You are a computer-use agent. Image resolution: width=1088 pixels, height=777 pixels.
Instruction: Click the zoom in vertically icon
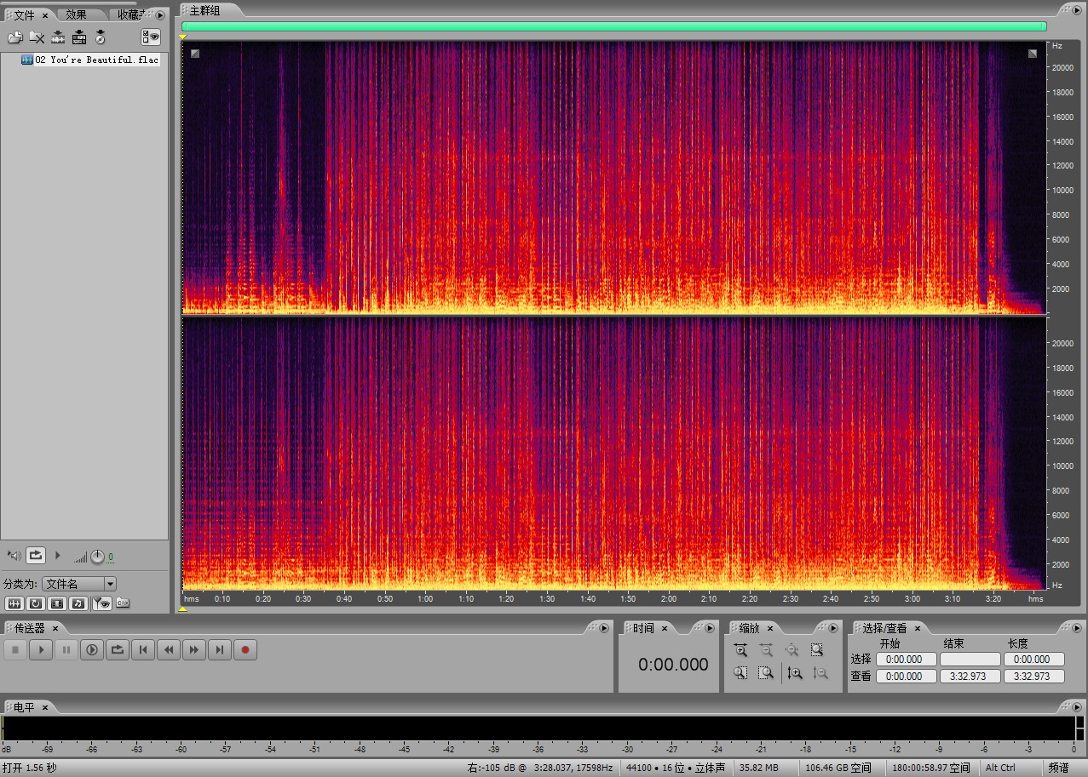point(795,673)
